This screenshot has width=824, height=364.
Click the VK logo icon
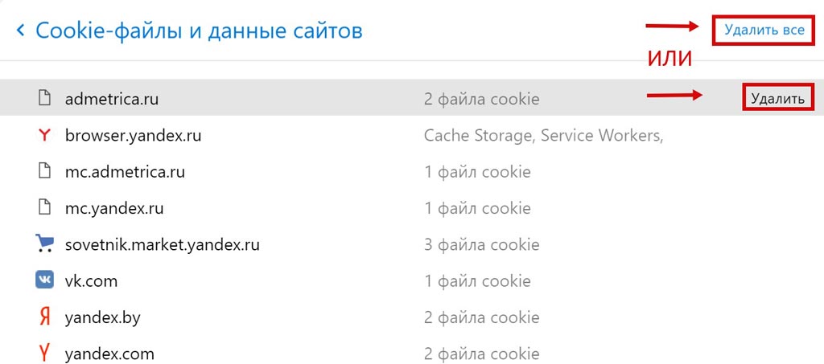click(x=44, y=280)
